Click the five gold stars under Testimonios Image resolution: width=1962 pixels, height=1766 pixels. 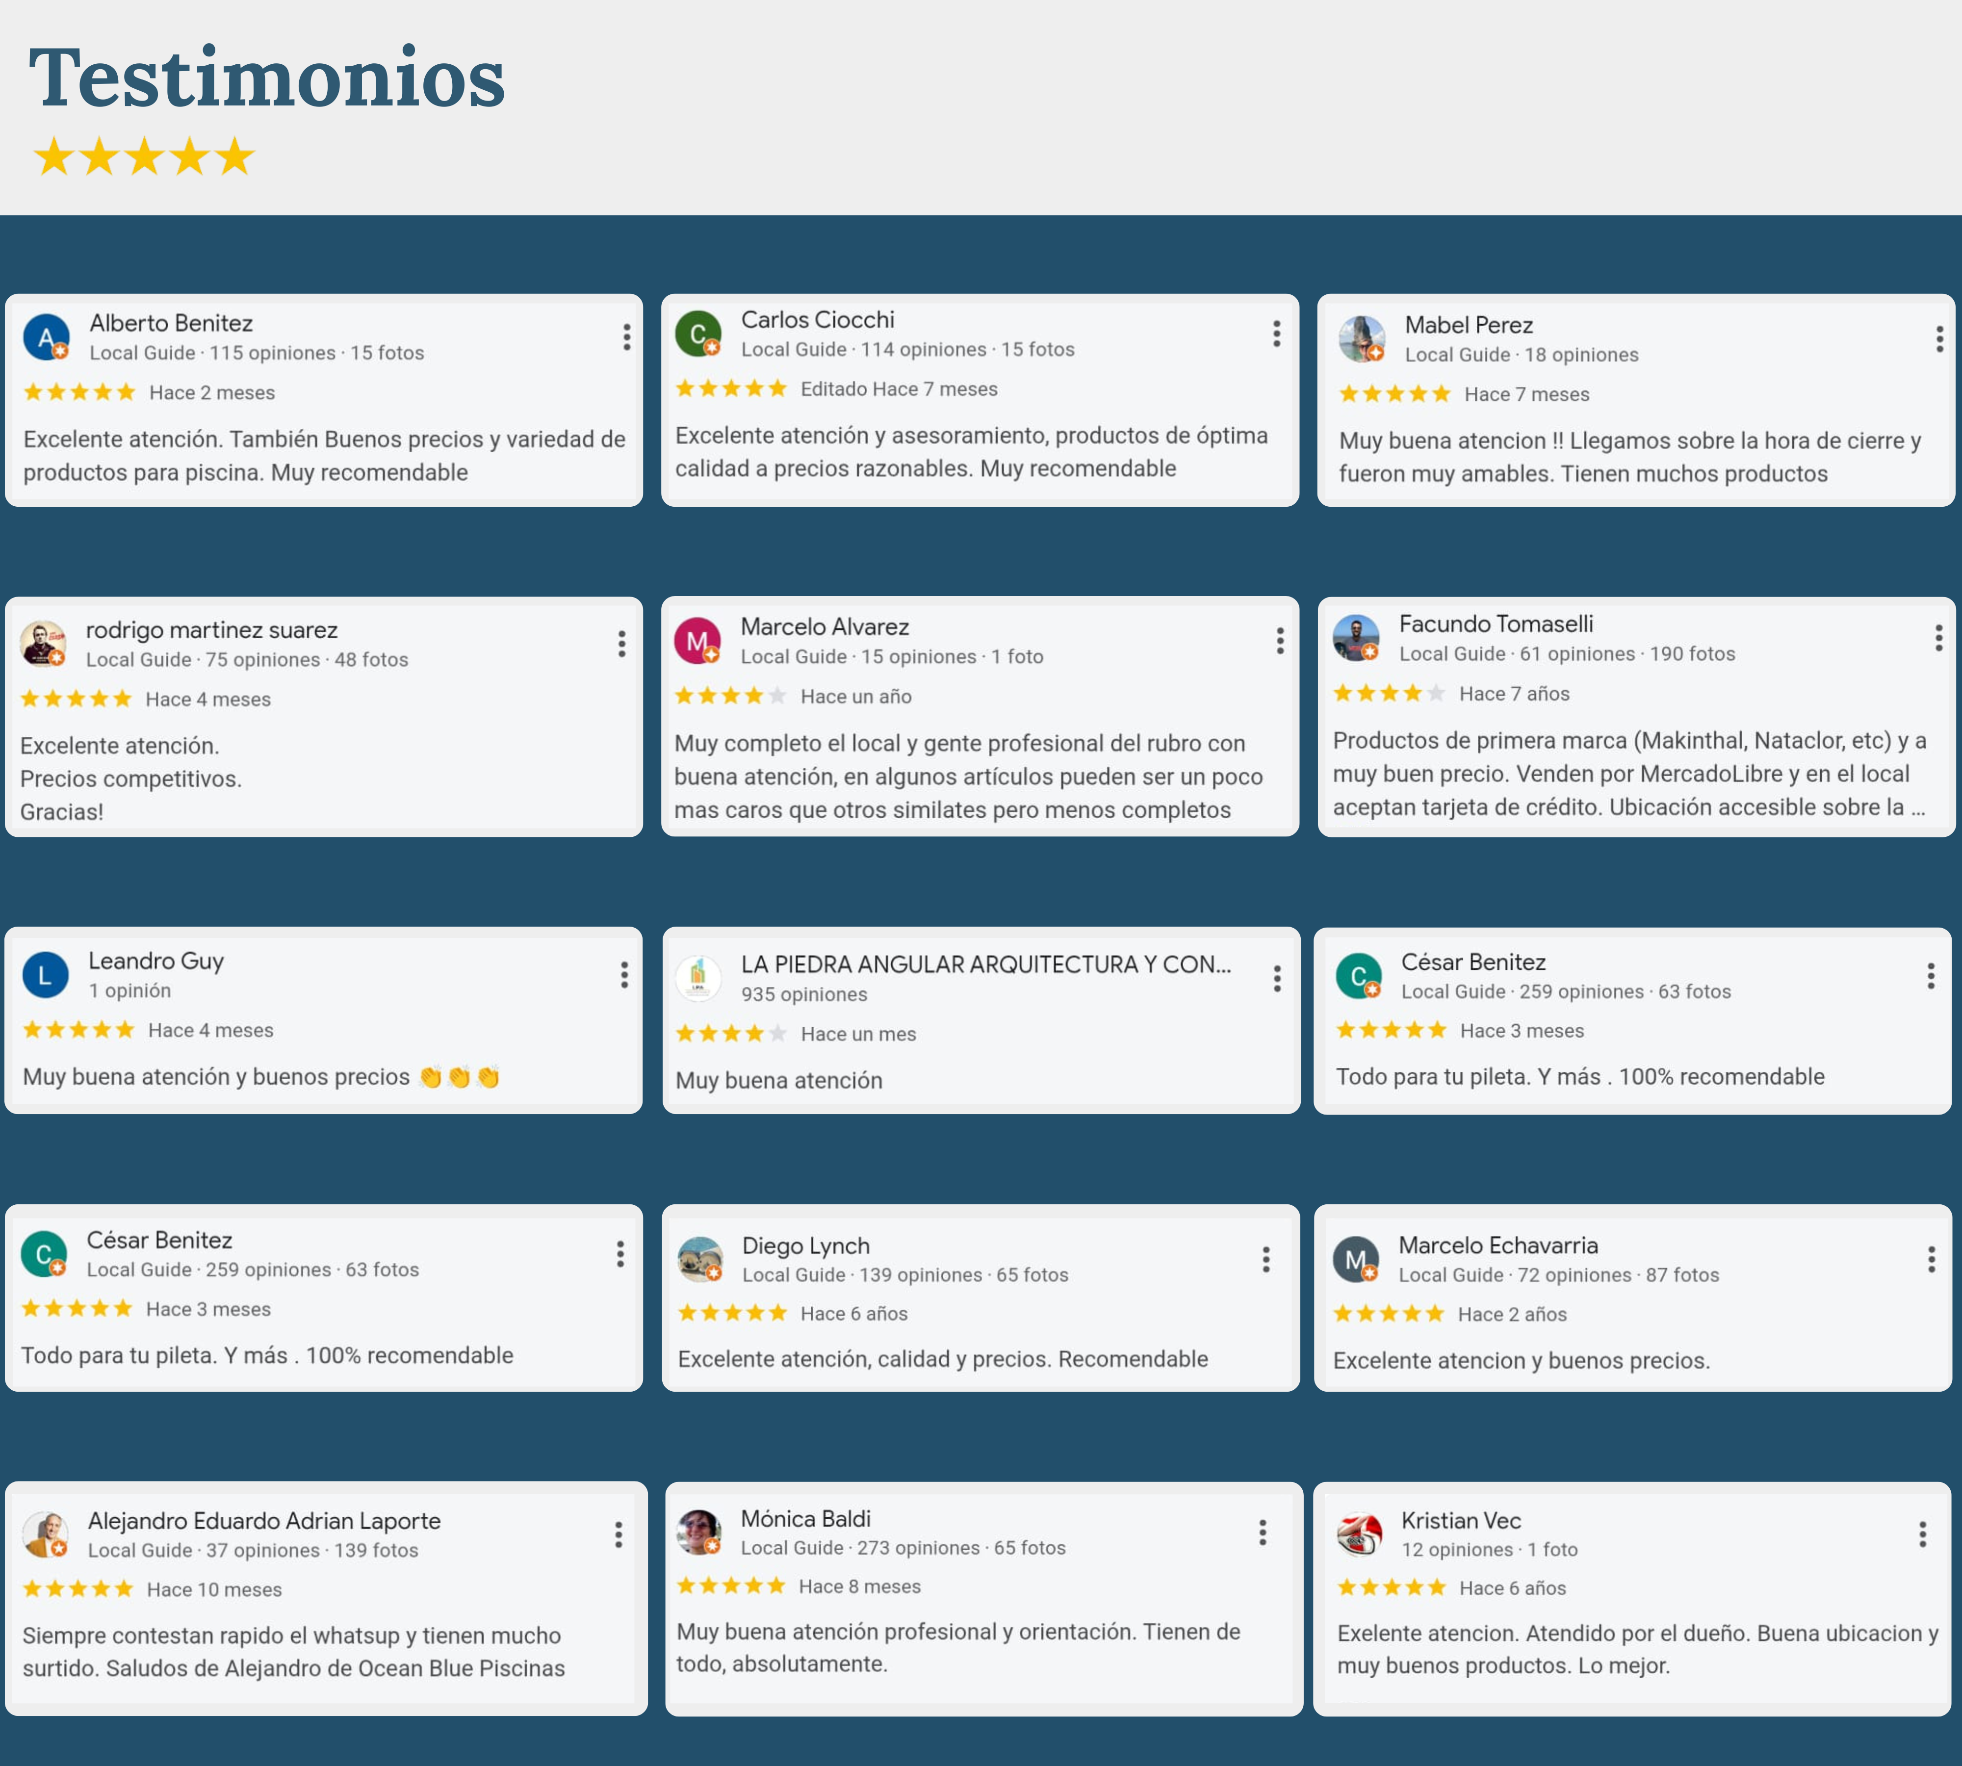click(145, 156)
